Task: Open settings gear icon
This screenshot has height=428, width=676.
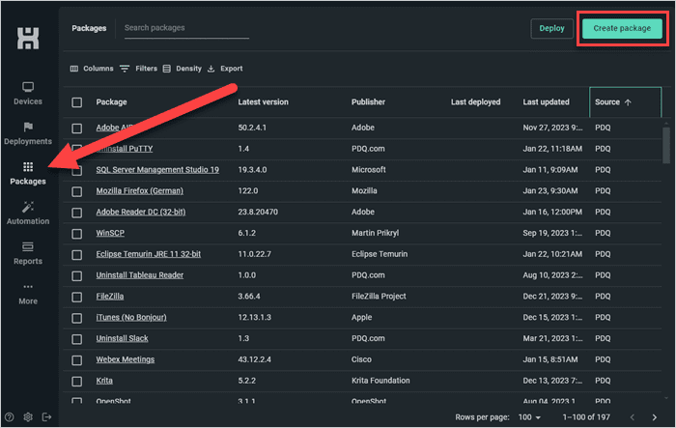Action: pos(28,416)
